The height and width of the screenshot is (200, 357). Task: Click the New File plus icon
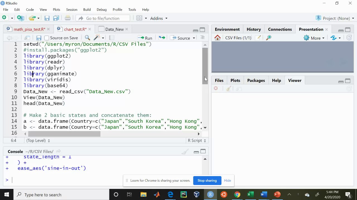pos(4,18)
